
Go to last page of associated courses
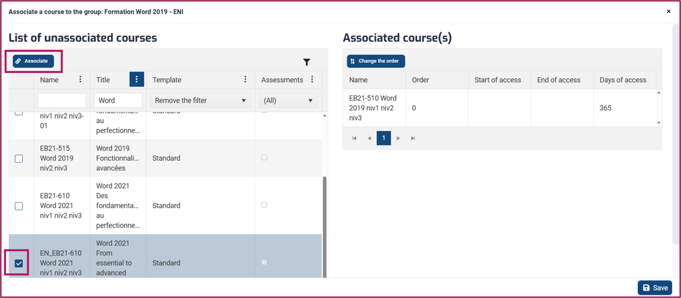413,138
